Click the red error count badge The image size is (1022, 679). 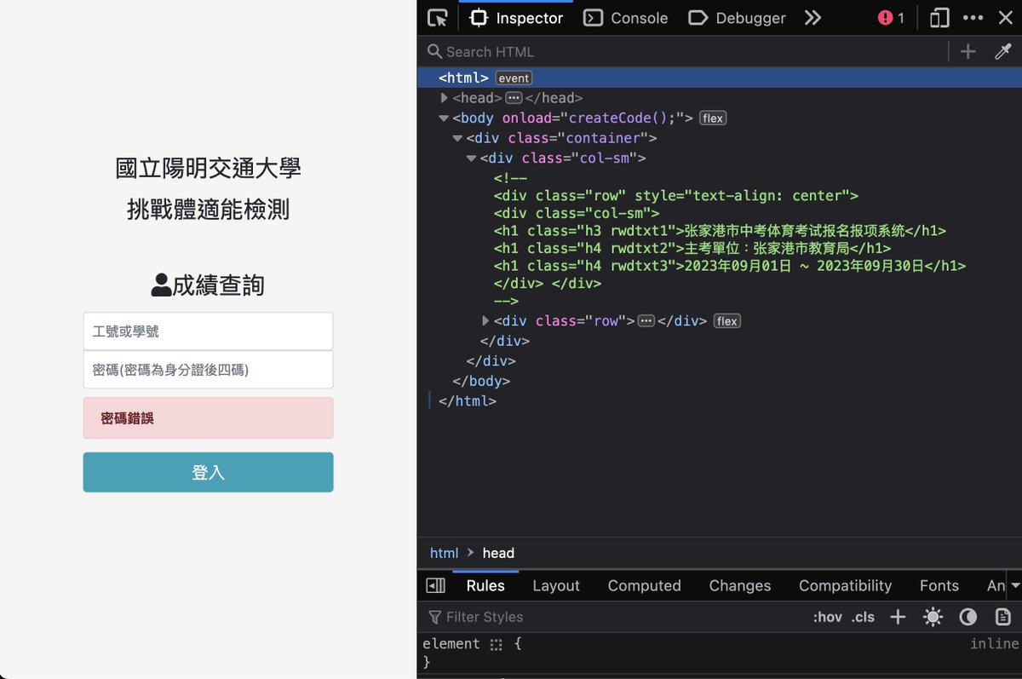pyautogui.click(x=891, y=18)
